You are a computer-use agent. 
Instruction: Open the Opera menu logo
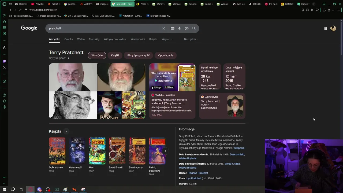4,4
